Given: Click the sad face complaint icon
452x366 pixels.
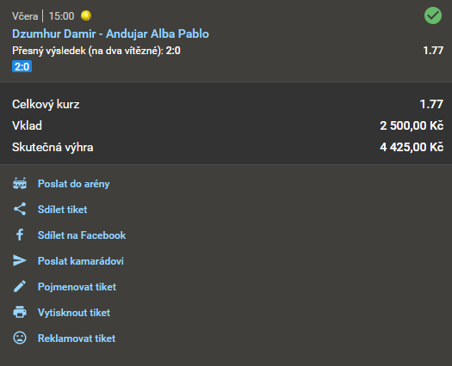Looking at the screenshot, I should 20,338.
